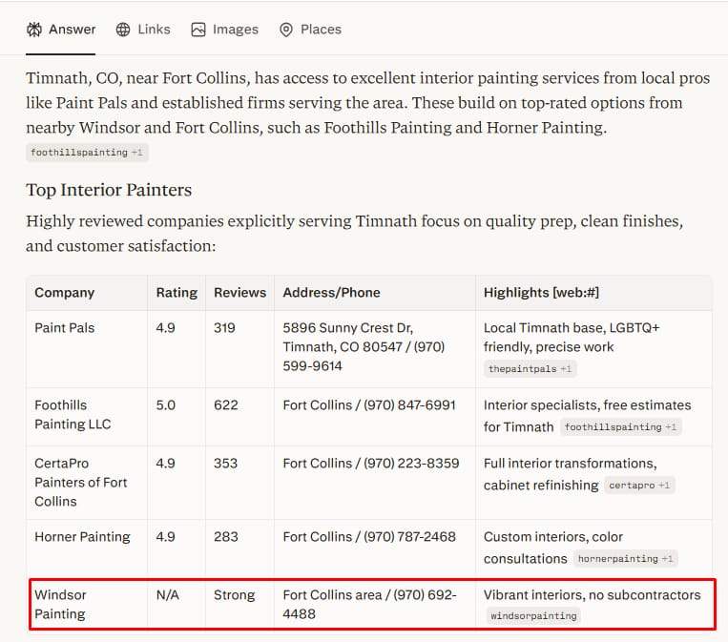Click the 5.0 rating value
The width and height of the screenshot is (728, 642).
[166, 405]
